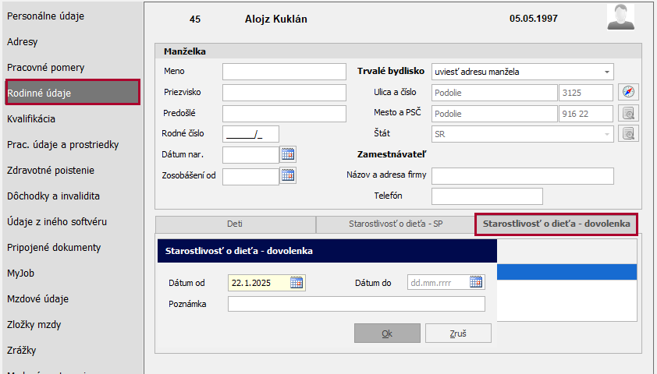Screen dimensions: 657x374
Task: Expand the Štát dropdown
Action: pos(607,134)
